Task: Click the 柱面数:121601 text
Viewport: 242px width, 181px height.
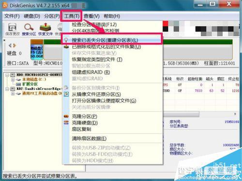Action: pyautogui.click(x=219, y=63)
